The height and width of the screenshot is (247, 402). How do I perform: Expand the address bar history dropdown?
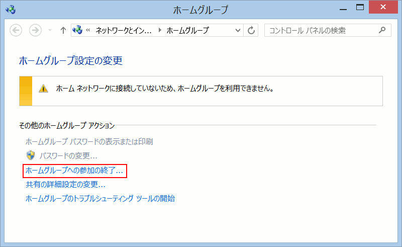click(x=238, y=30)
